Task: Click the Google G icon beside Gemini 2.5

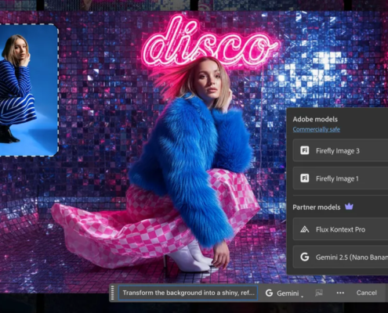Action: (x=304, y=257)
